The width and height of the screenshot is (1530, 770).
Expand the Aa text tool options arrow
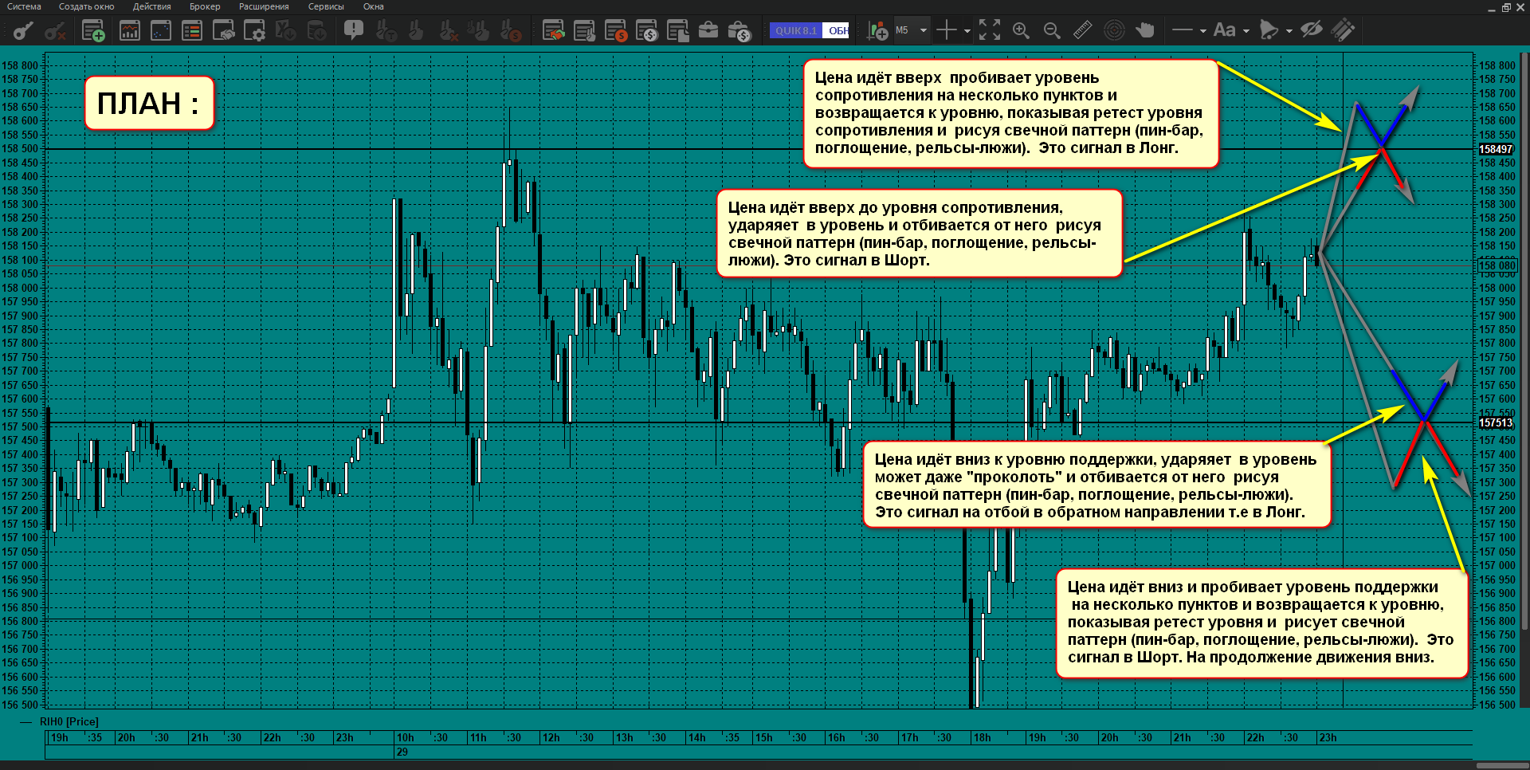[x=1246, y=31]
